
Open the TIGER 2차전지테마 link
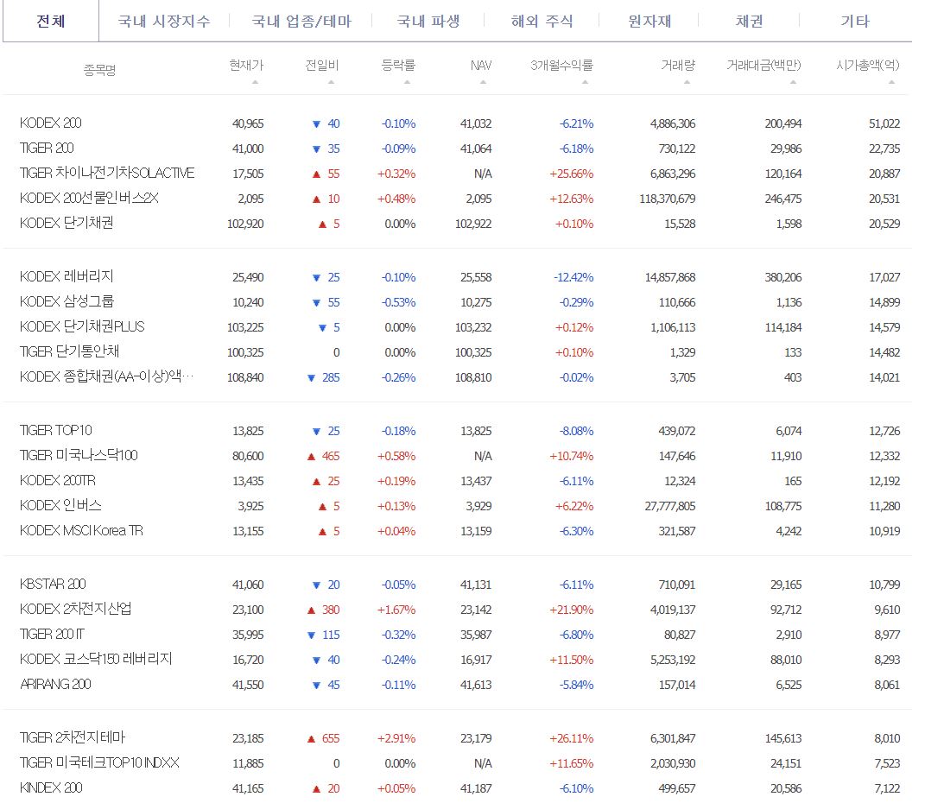(x=73, y=738)
